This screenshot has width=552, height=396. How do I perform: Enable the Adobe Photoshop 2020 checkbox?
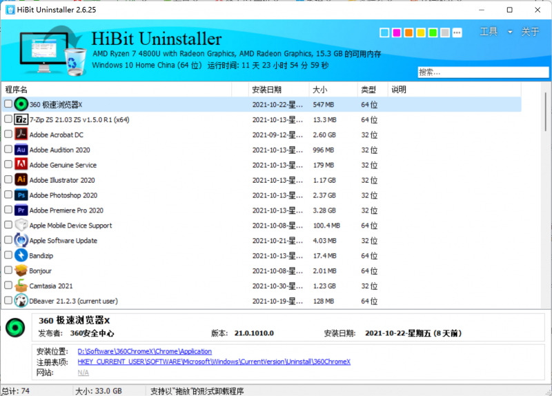[x=8, y=195]
